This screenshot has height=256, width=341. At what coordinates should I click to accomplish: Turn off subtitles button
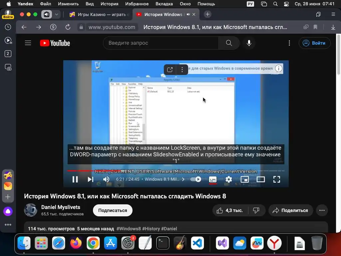tap(213, 179)
